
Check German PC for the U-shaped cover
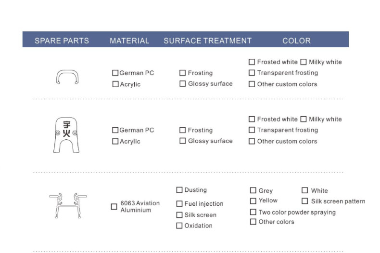tap(115, 73)
